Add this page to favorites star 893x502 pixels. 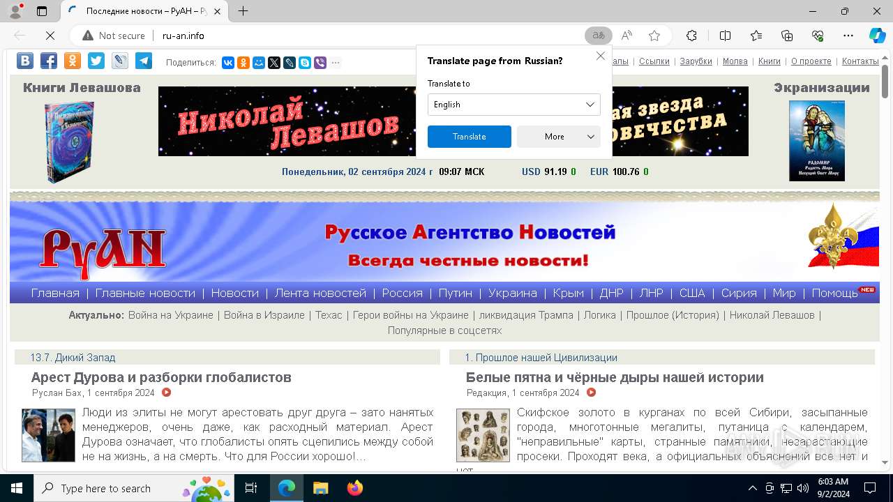click(654, 36)
